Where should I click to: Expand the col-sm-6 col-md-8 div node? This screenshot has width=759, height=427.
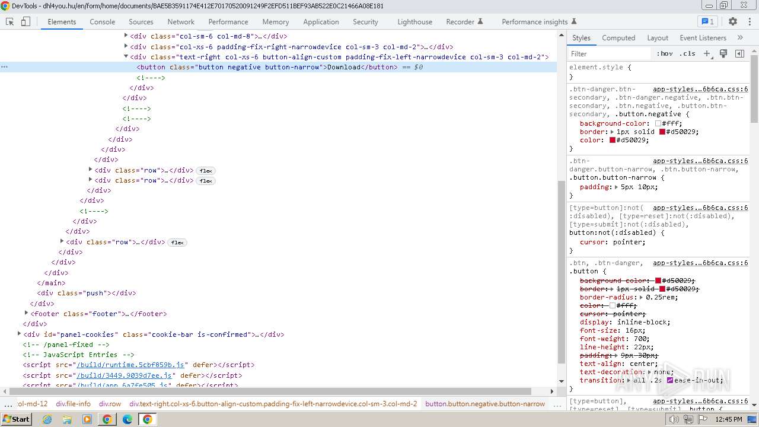pyautogui.click(x=126, y=36)
